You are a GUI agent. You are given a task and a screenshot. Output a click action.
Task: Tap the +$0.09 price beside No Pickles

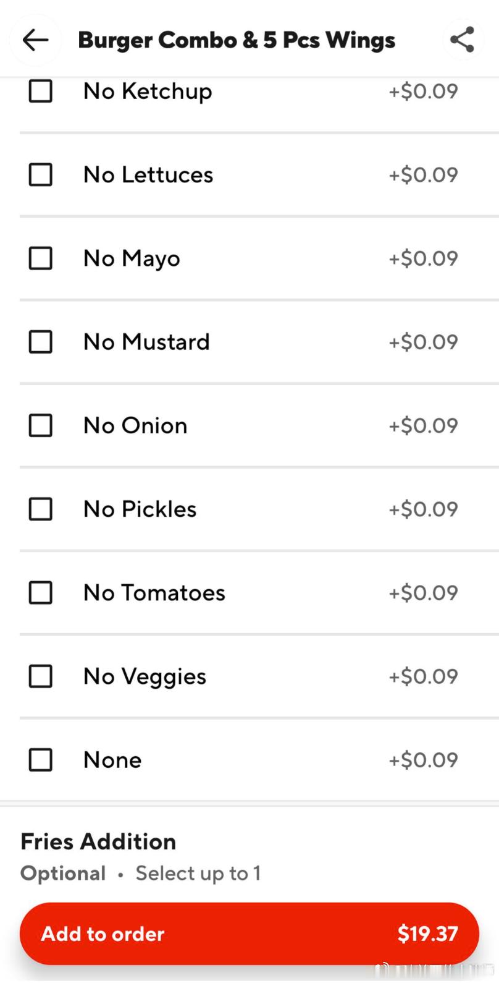(423, 509)
